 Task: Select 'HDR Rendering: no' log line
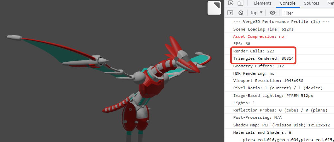point(254,73)
